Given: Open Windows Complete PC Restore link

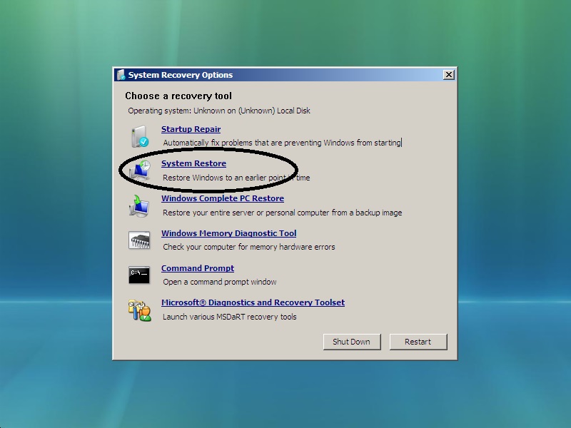Looking at the screenshot, I should [x=223, y=198].
